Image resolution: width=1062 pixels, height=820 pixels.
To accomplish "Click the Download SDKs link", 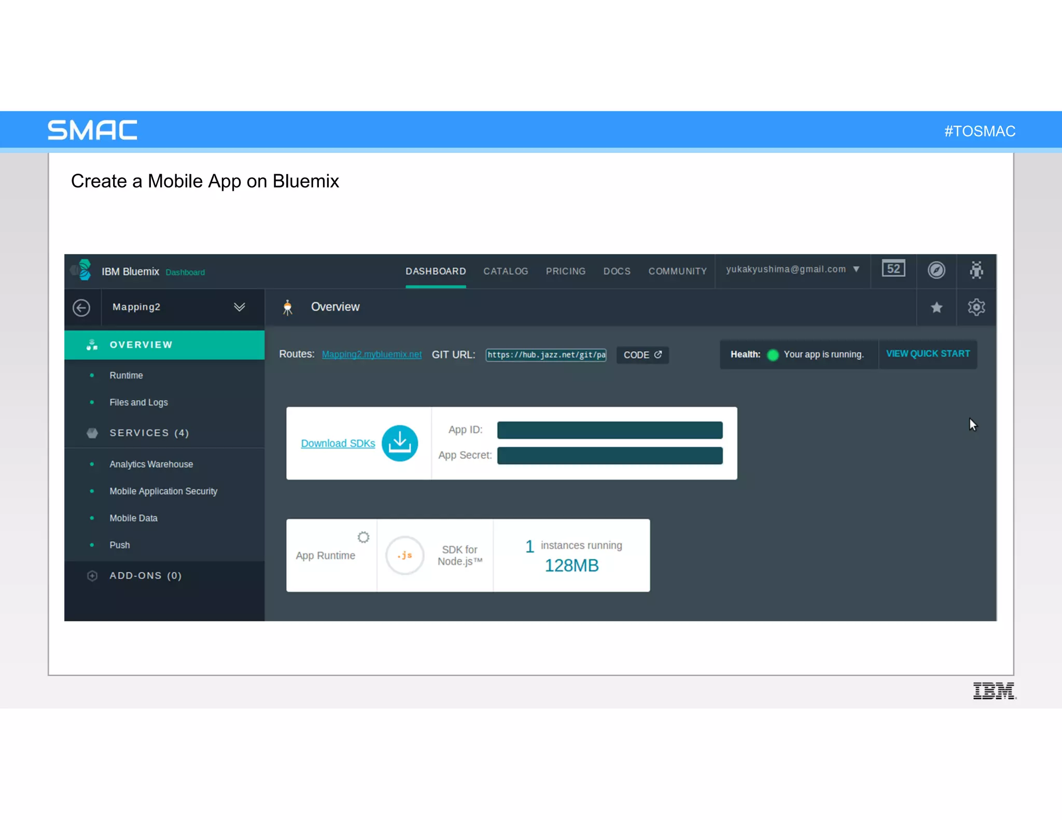I will (338, 444).
